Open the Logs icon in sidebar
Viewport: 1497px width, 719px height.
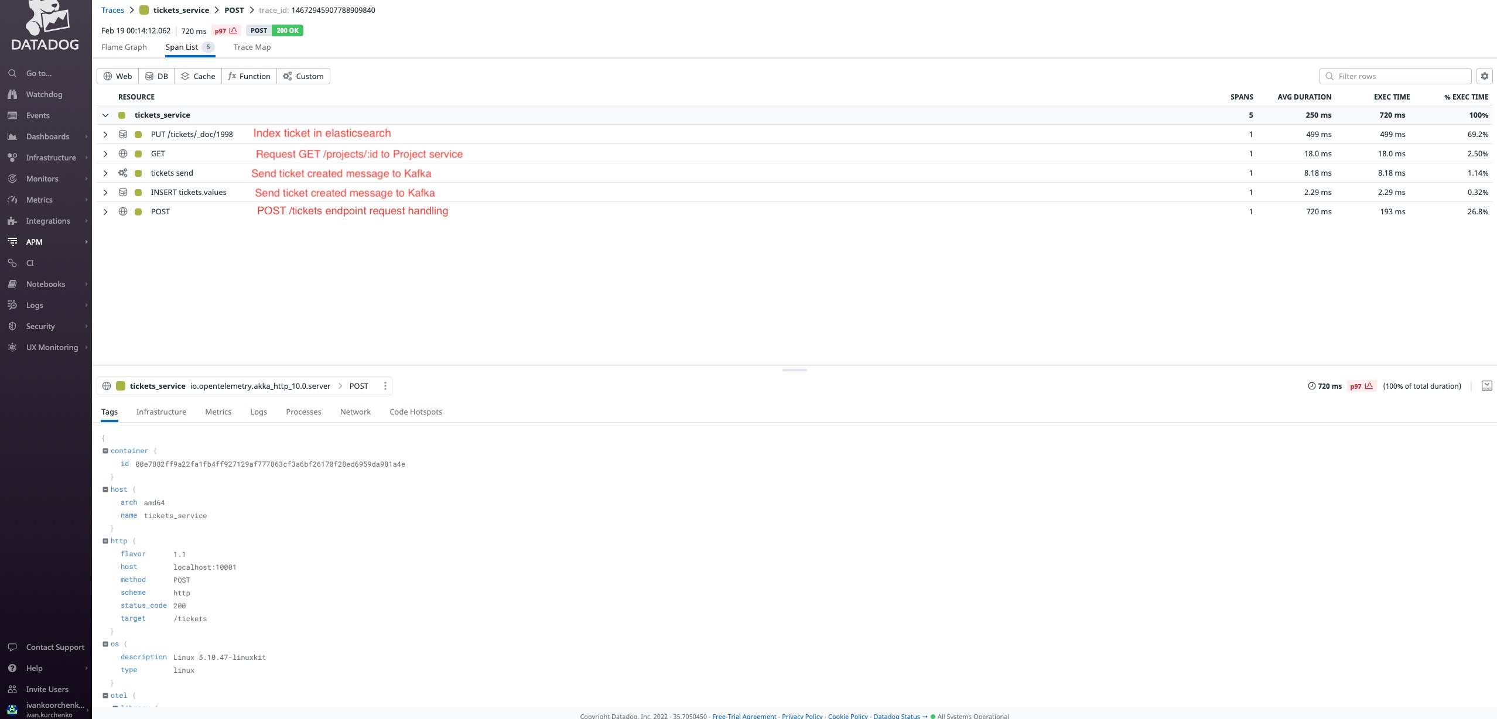point(12,305)
